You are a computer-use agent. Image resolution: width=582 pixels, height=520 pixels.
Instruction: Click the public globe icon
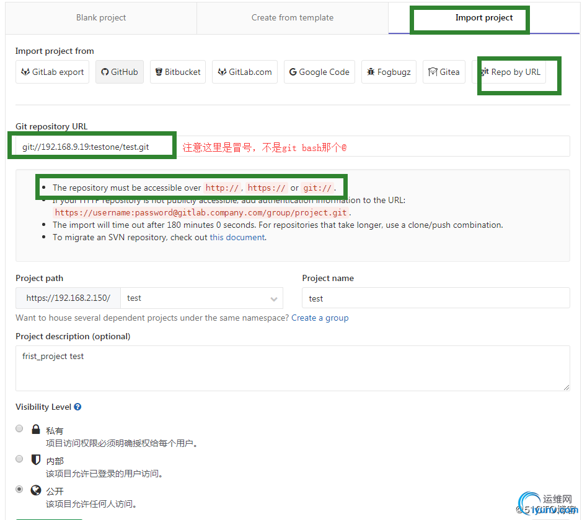click(x=35, y=490)
